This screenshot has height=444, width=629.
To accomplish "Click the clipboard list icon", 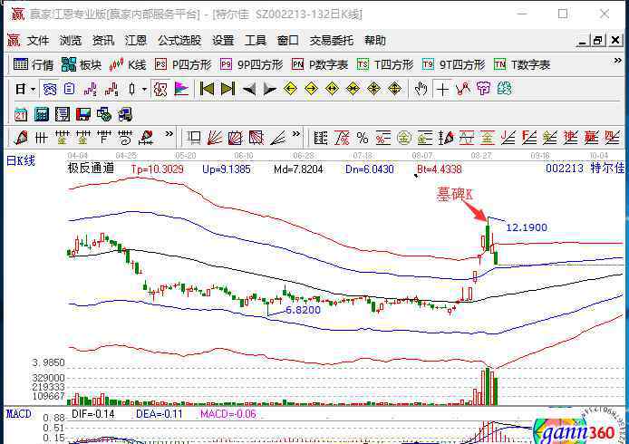I will 70,89.
